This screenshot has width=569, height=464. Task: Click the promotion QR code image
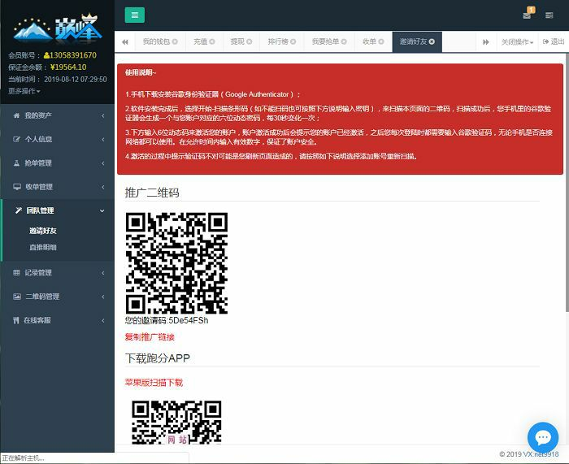pyautogui.click(x=176, y=263)
